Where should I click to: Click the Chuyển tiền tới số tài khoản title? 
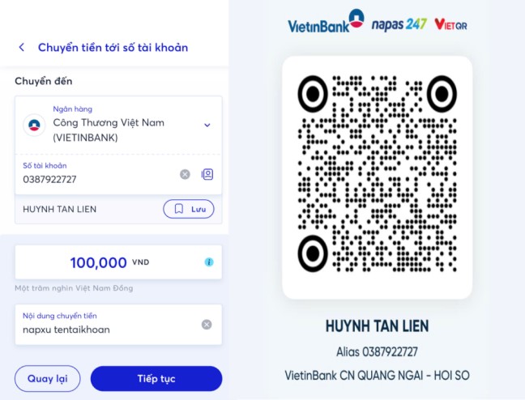click(113, 48)
